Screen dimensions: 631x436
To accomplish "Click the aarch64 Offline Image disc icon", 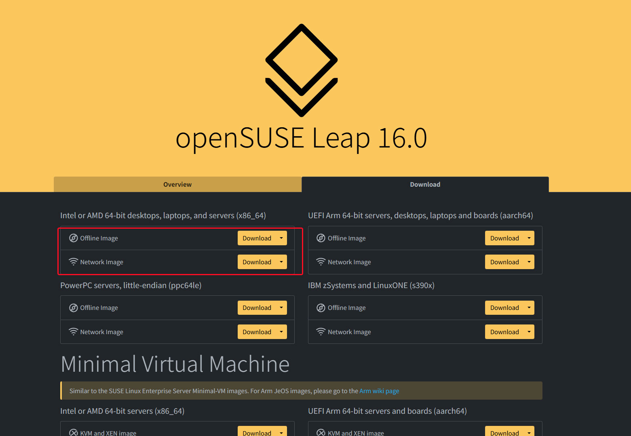I will pos(321,238).
